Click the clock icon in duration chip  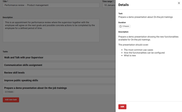click(121, 26)
